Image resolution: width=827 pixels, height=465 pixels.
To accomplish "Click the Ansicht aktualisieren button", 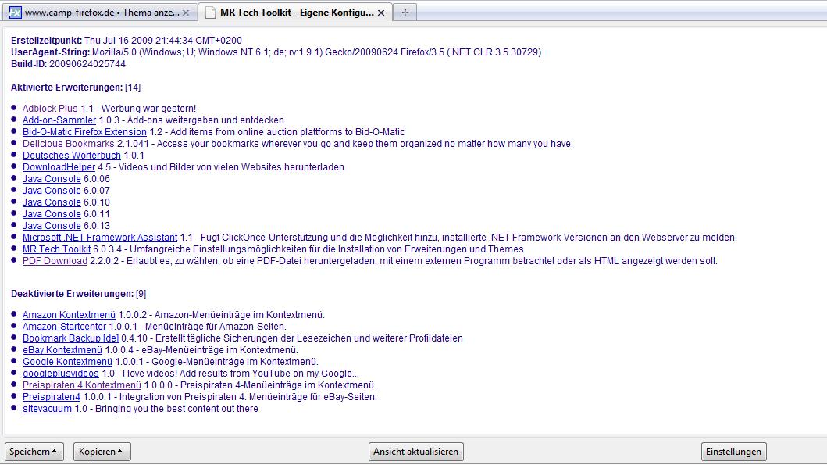I will [x=415, y=452].
